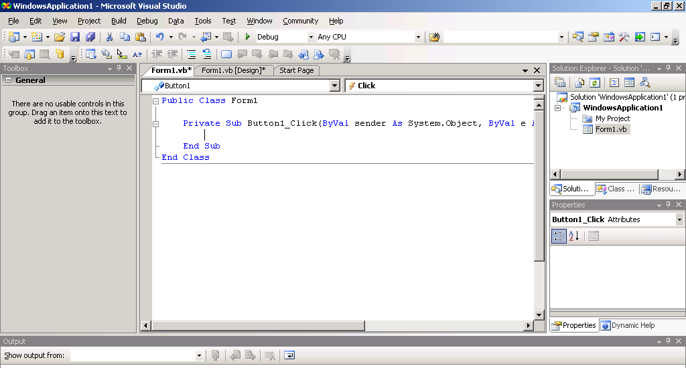
Task: Click Decrease Line Indent icon
Action: [157, 54]
